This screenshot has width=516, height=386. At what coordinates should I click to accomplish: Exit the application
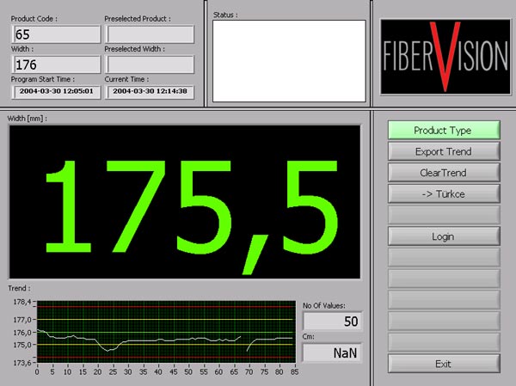pos(443,364)
